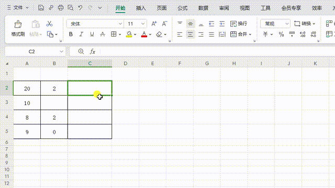The image size is (335, 188).
Task: Click the Borders icon
Action: [114, 34]
